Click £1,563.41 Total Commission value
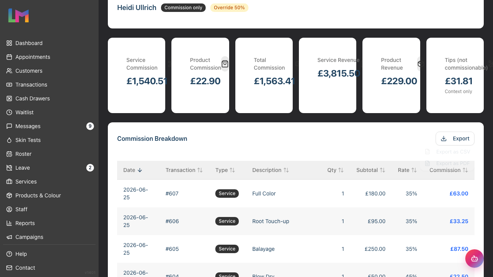493x277 pixels. pos(275,81)
